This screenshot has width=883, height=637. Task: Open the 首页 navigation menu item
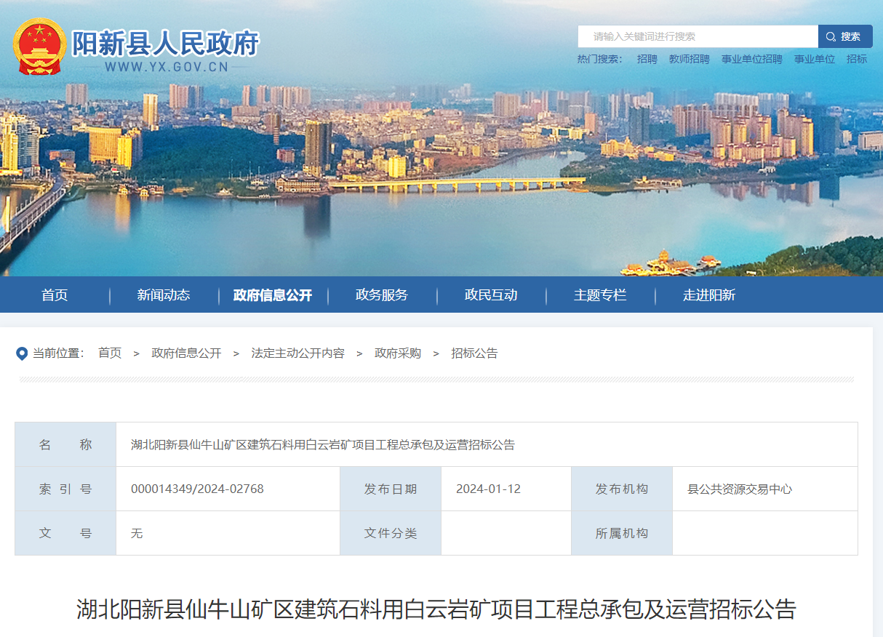click(55, 295)
